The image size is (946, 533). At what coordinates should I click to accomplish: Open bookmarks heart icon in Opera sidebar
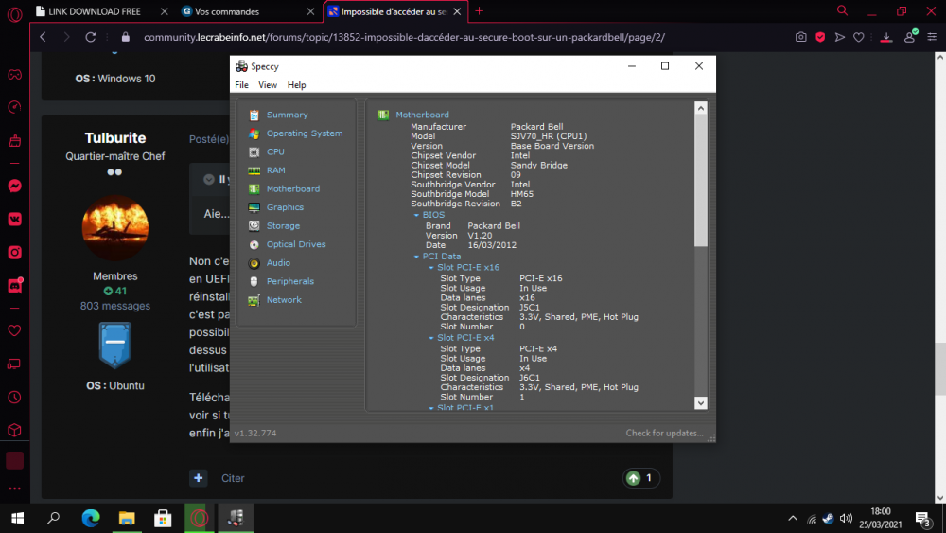(14, 330)
